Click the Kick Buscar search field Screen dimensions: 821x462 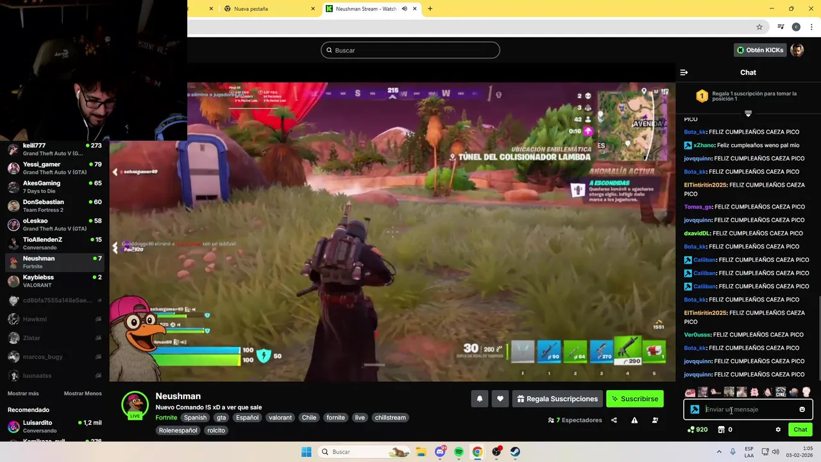410,50
